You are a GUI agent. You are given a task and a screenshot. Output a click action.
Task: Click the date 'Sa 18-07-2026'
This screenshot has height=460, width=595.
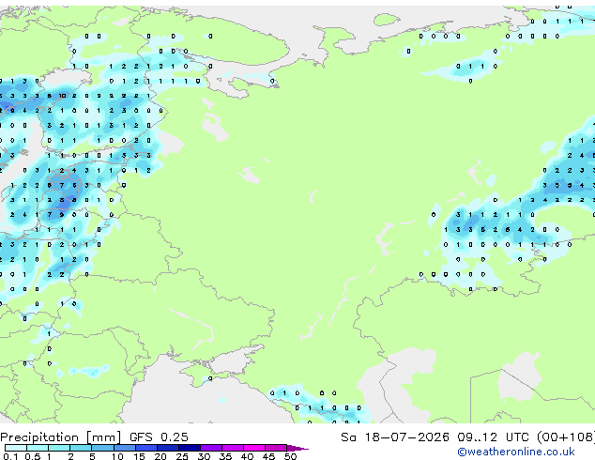tap(395, 437)
